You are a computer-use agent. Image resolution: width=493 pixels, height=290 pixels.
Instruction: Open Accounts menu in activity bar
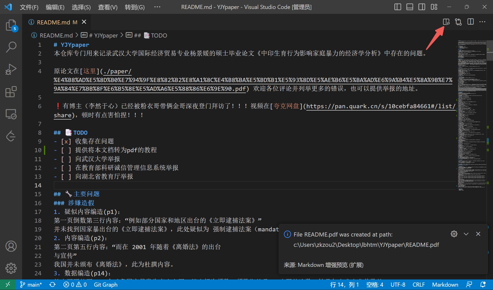coord(11,246)
